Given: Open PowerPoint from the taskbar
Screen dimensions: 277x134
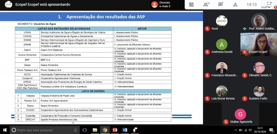Looking at the screenshot, I should click(115, 130).
